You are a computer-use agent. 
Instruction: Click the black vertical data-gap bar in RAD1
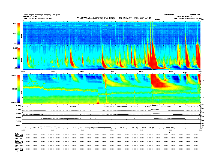169,58
